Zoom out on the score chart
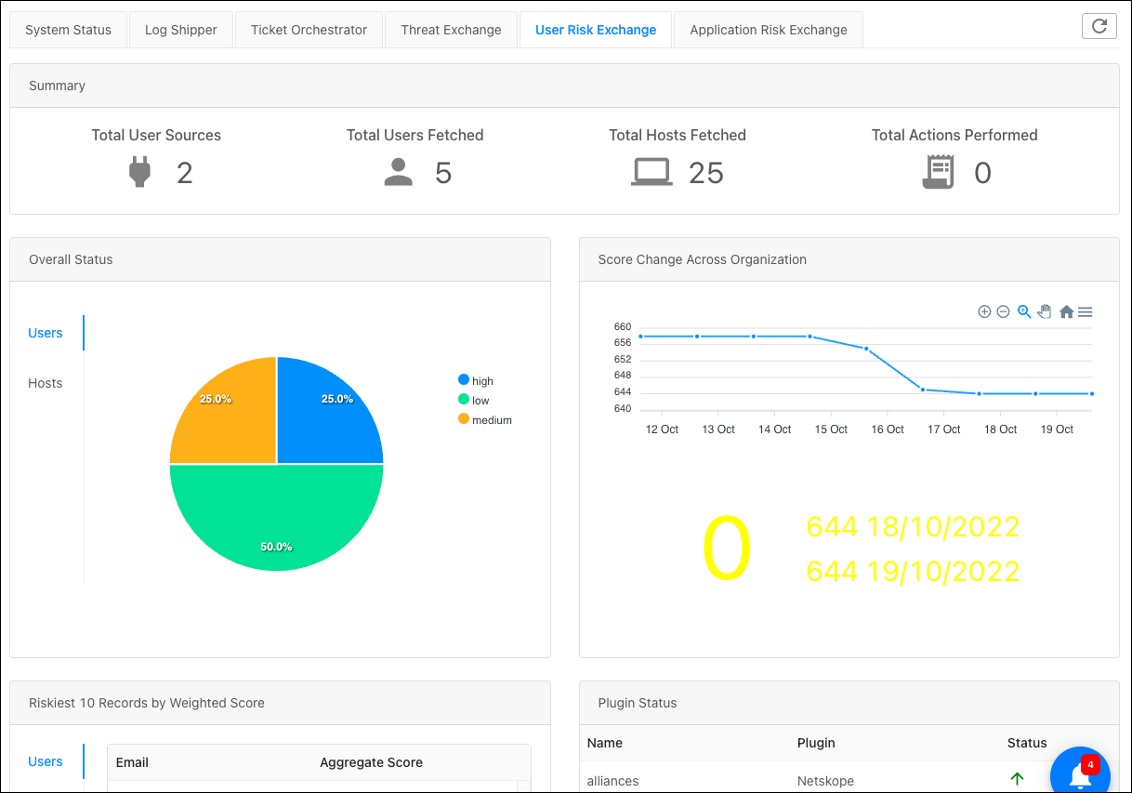The height and width of the screenshot is (793, 1132). tap(1003, 312)
